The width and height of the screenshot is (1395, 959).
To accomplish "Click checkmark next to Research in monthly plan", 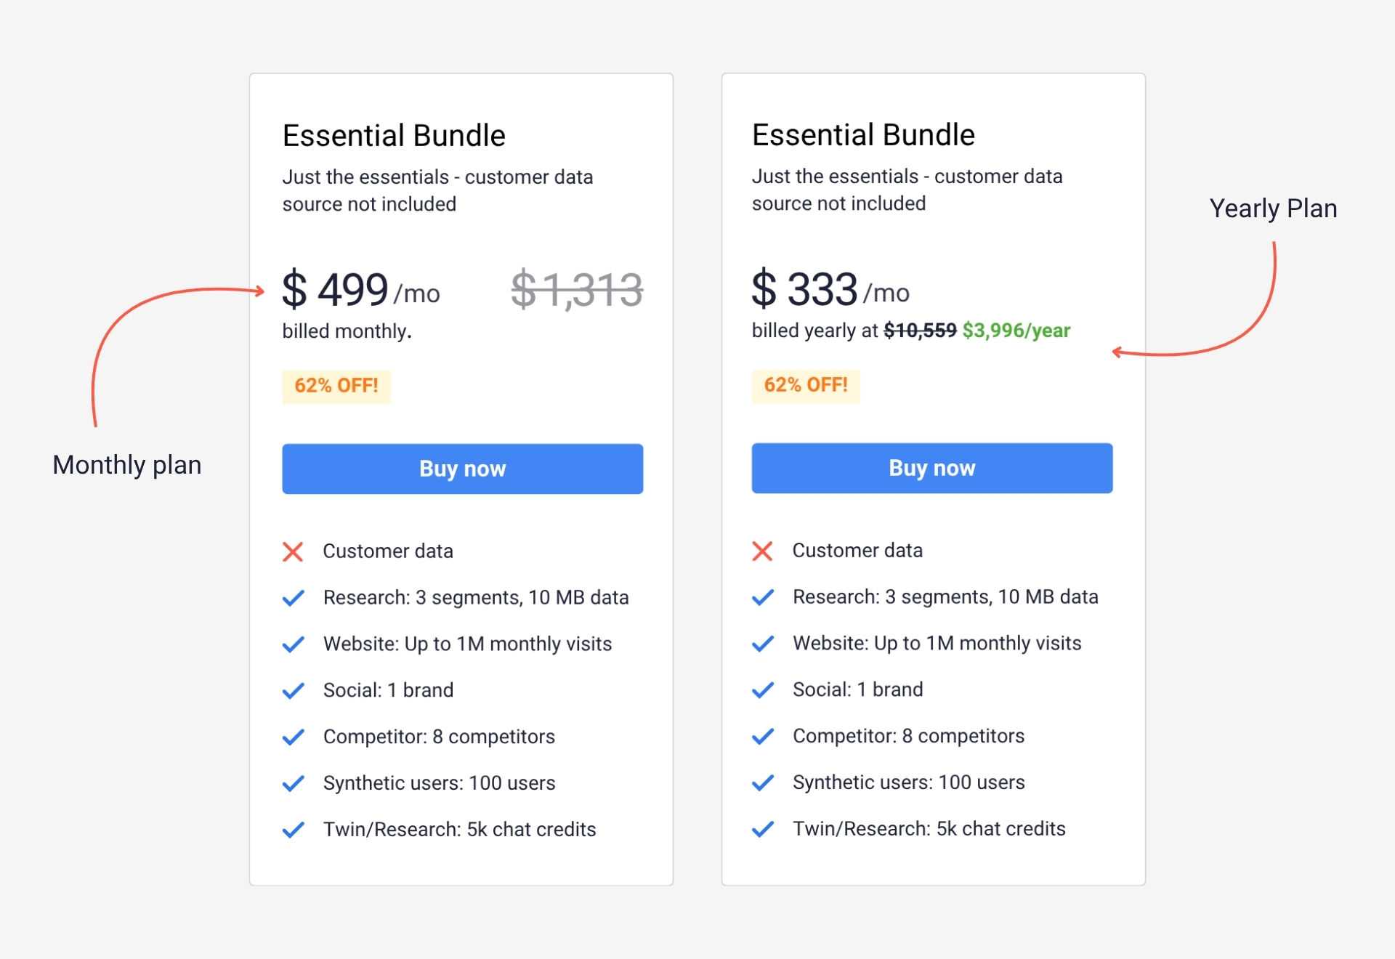I will [293, 598].
